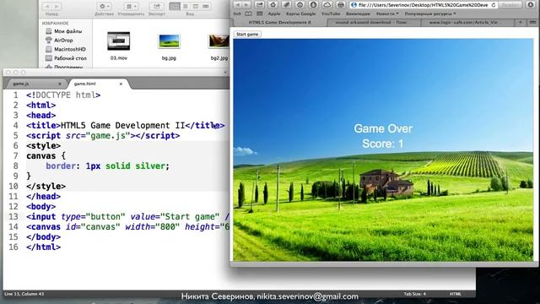Open the HTML syntax selector in status bar
This screenshot has width=540, height=304.
coord(456,294)
